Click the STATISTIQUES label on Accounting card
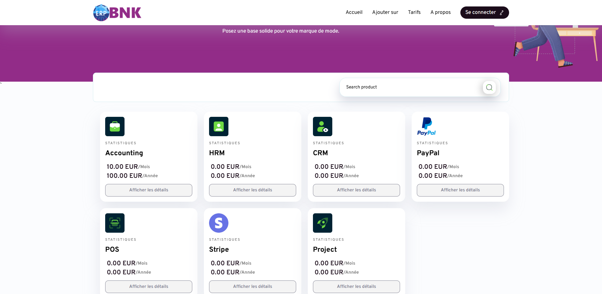 [x=121, y=143]
